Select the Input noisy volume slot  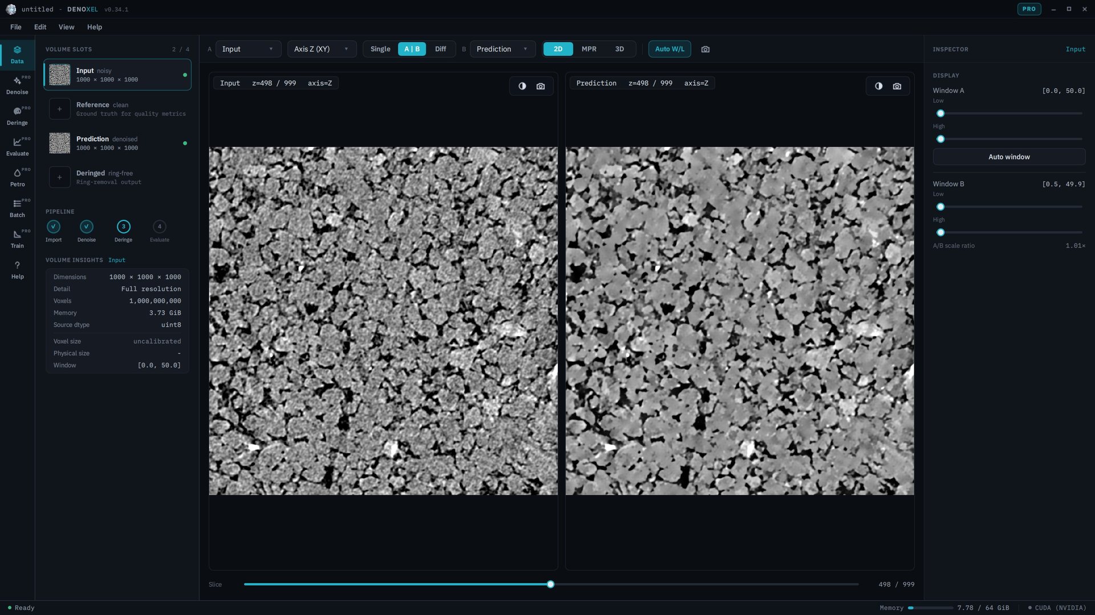pyautogui.click(x=117, y=75)
